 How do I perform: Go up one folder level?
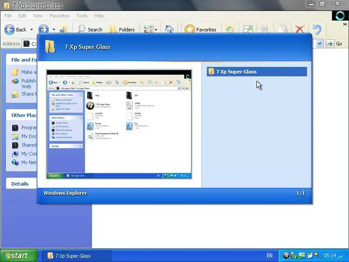point(63,29)
